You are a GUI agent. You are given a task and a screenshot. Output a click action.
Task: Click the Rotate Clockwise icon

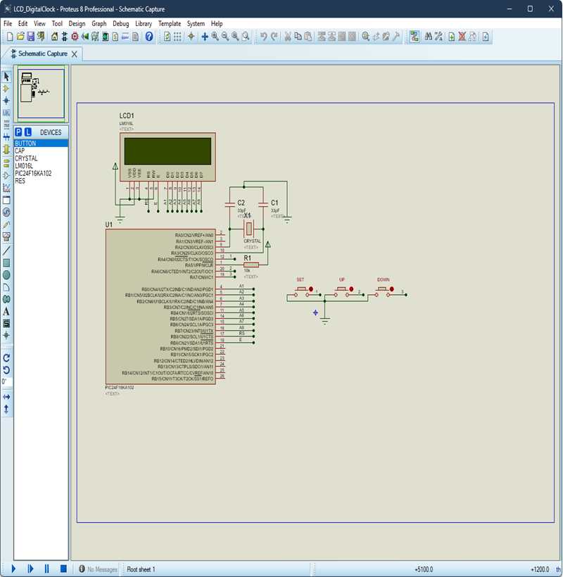pyautogui.click(x=6, y=357)
